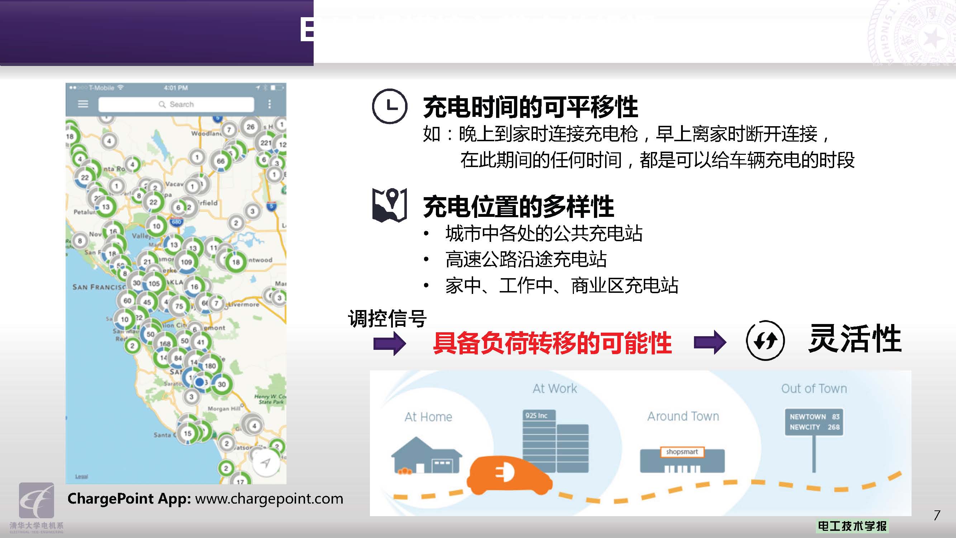Click the 'Around Town' label
This screenshot has height=538, width=956.
[683, 416]
